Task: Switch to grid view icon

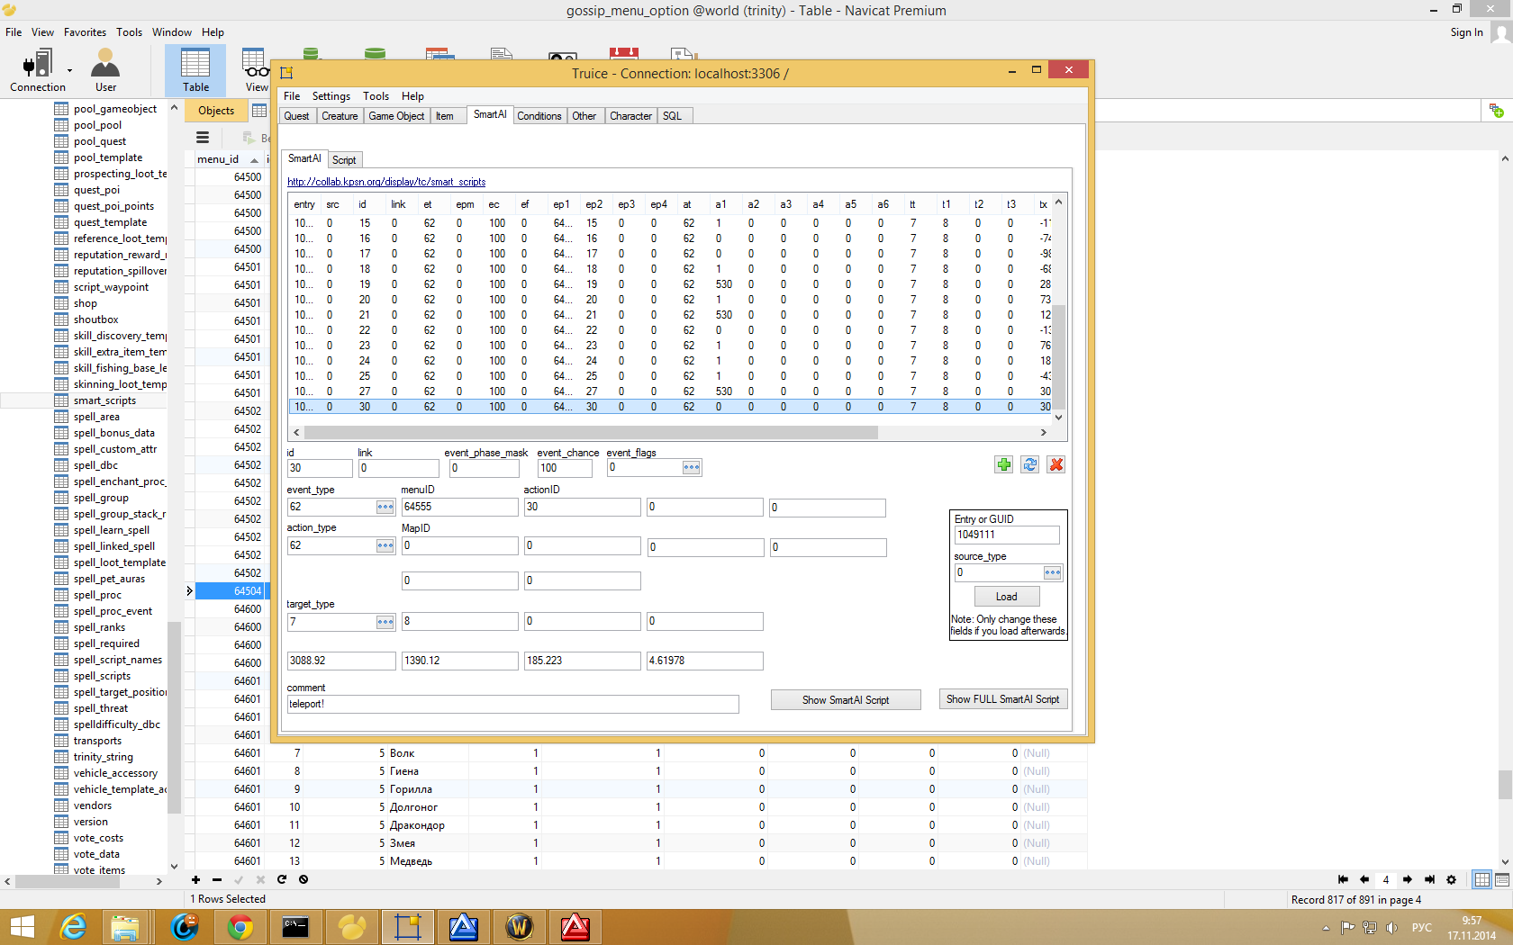Action: pyautogui.click(x=1481, y=879)
